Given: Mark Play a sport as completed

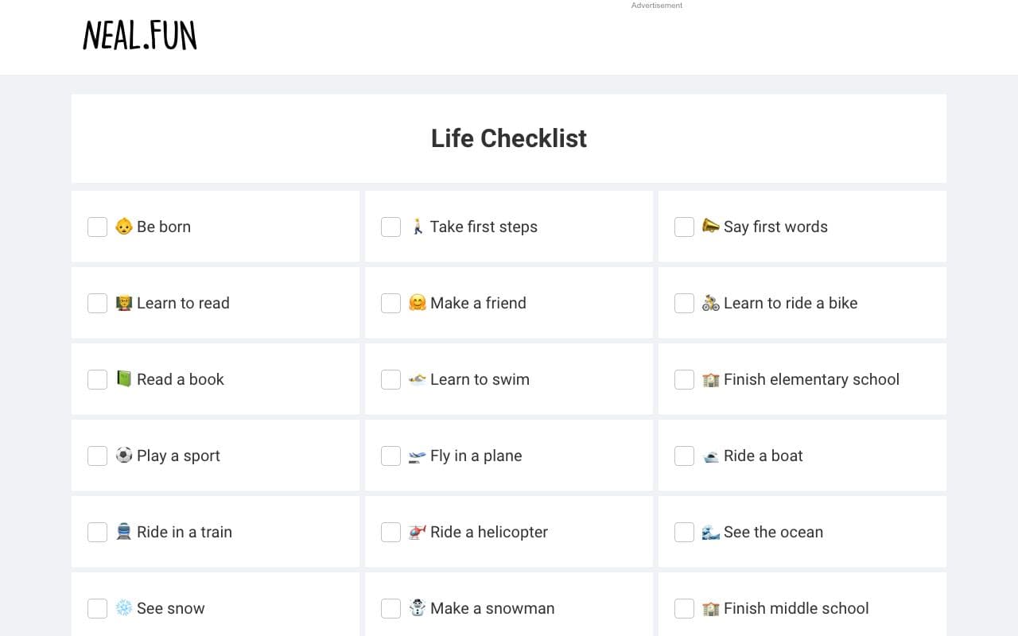Looking at the screenshot, I should point(97,456).
